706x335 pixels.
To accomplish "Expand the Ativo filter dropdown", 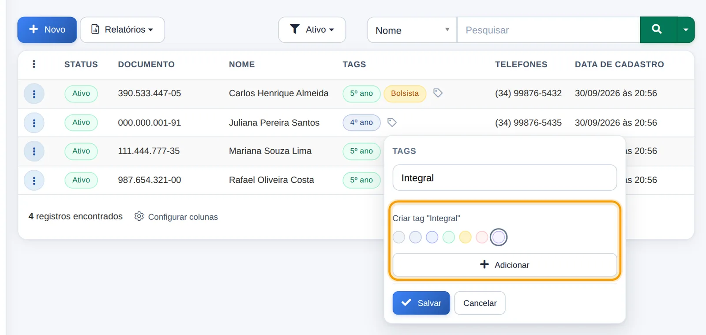I will coord(312,30).
